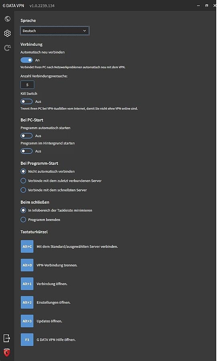Click the Alt+D shortcut tile
The height and width of the screenshot is (361, 219).
(27, 265)
